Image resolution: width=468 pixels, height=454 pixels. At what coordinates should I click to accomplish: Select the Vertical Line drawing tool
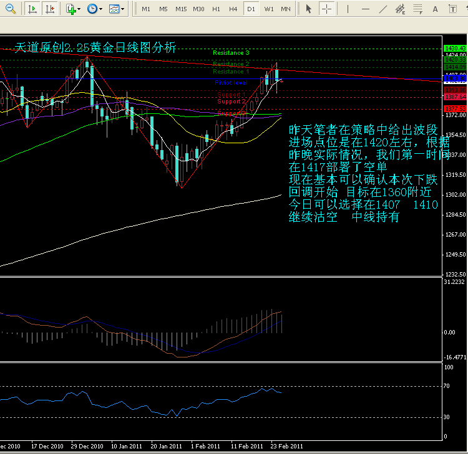coord(348,9)
